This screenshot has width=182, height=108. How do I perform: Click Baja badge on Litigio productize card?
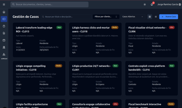pyautogui.click(x=115, y=66)
